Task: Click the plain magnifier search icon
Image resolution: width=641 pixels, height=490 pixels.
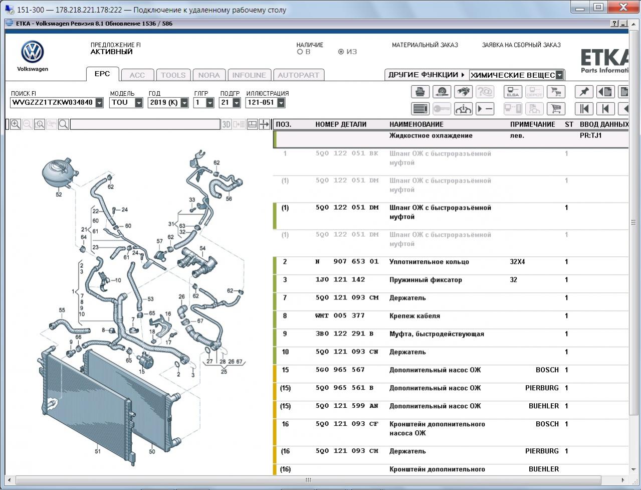Action: coord(64,124)
